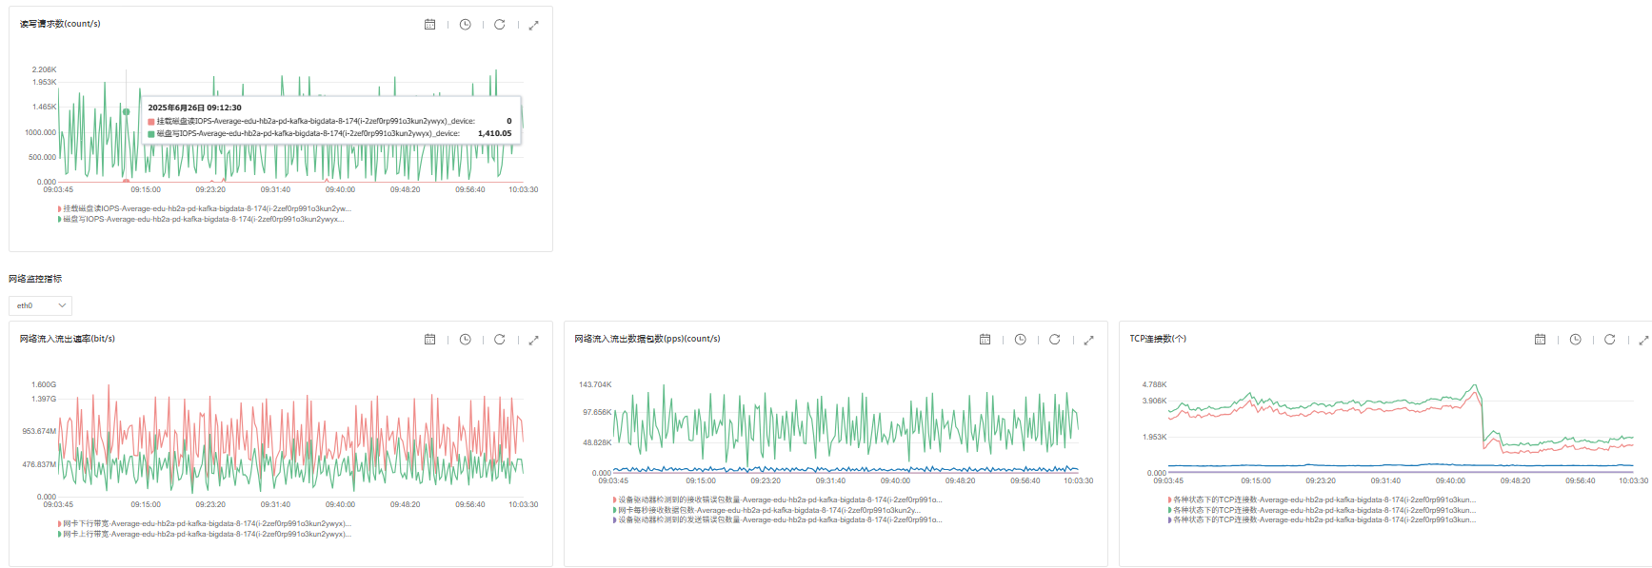Open calendar picker on TCP连接数 chart
This screenshot has width=1652, height=568.
[x=1540, y=340]
